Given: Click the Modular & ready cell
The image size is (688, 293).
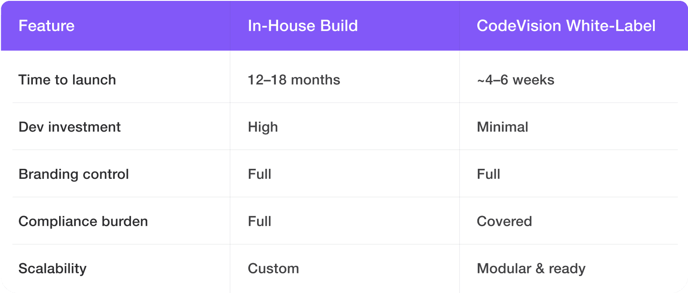Looking at the screenshot, I should coord(531,269).
